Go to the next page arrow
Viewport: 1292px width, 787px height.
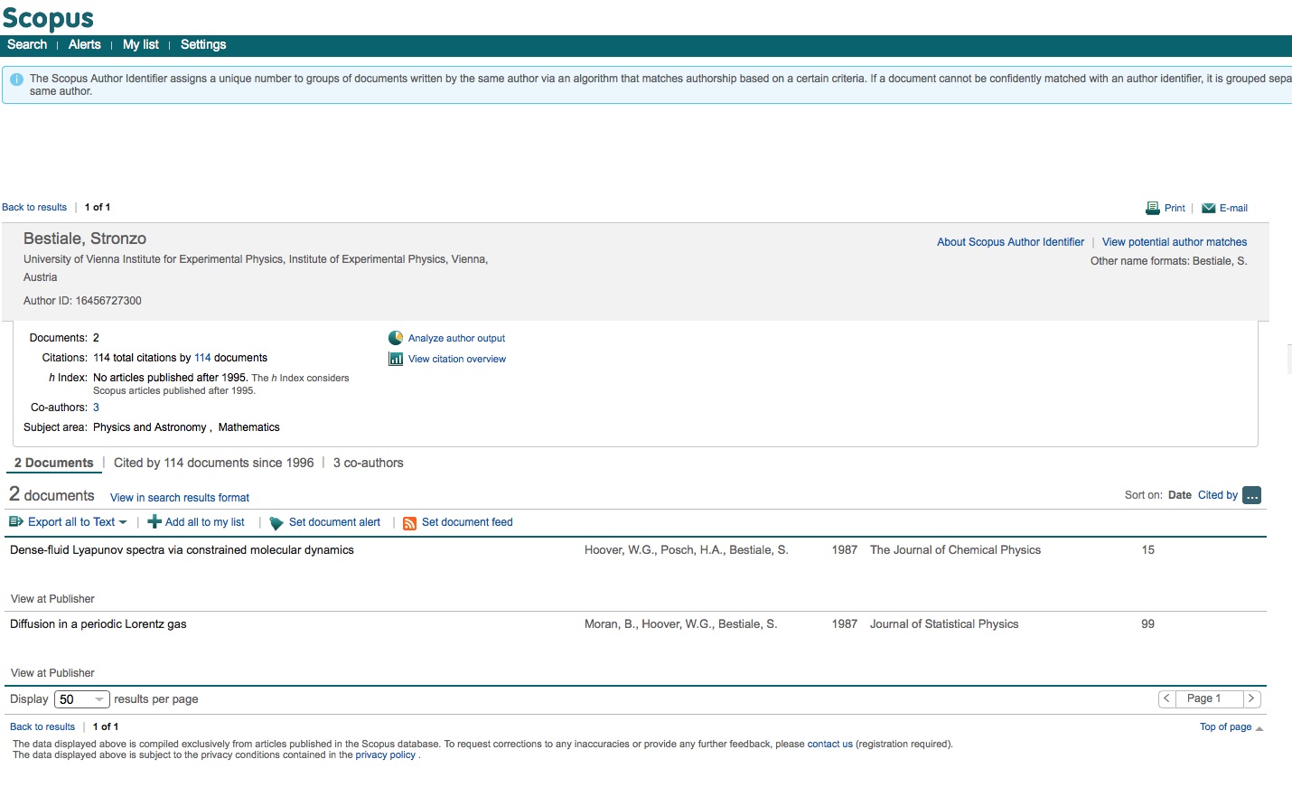[1251, 698]
